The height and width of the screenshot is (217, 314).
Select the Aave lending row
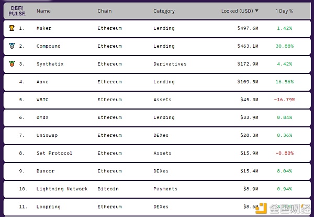(x=157, y=82)
